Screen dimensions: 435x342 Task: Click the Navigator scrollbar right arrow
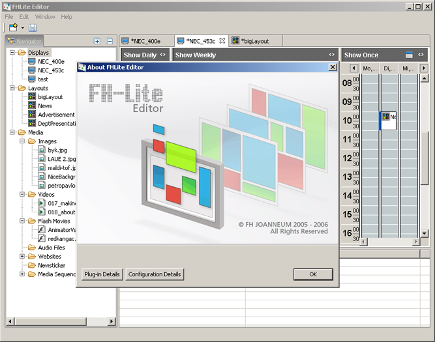click(x=112, y=322)
